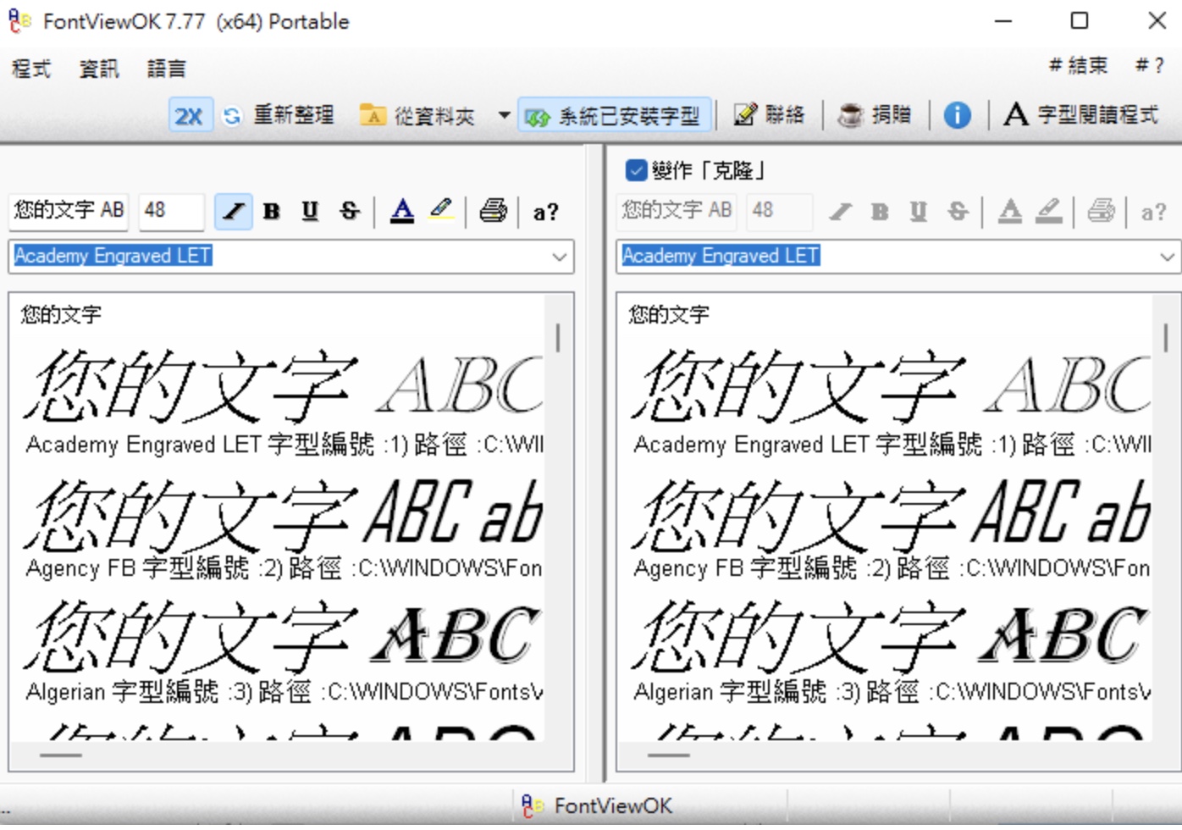Click the left list vertical scrollbar thumb
Viewport: 1182px width, 830px height.
pos(557,337)
